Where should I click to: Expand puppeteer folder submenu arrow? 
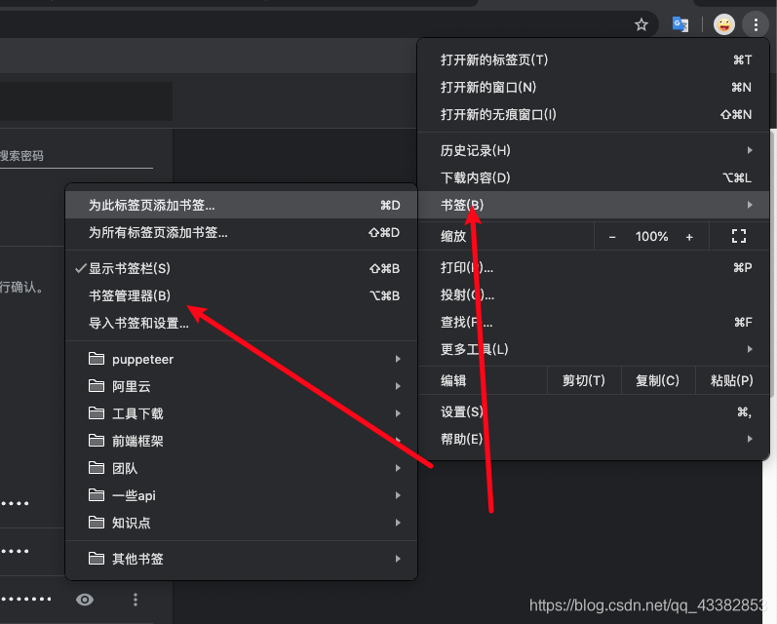pyautogui.click(x=398, y=359)
